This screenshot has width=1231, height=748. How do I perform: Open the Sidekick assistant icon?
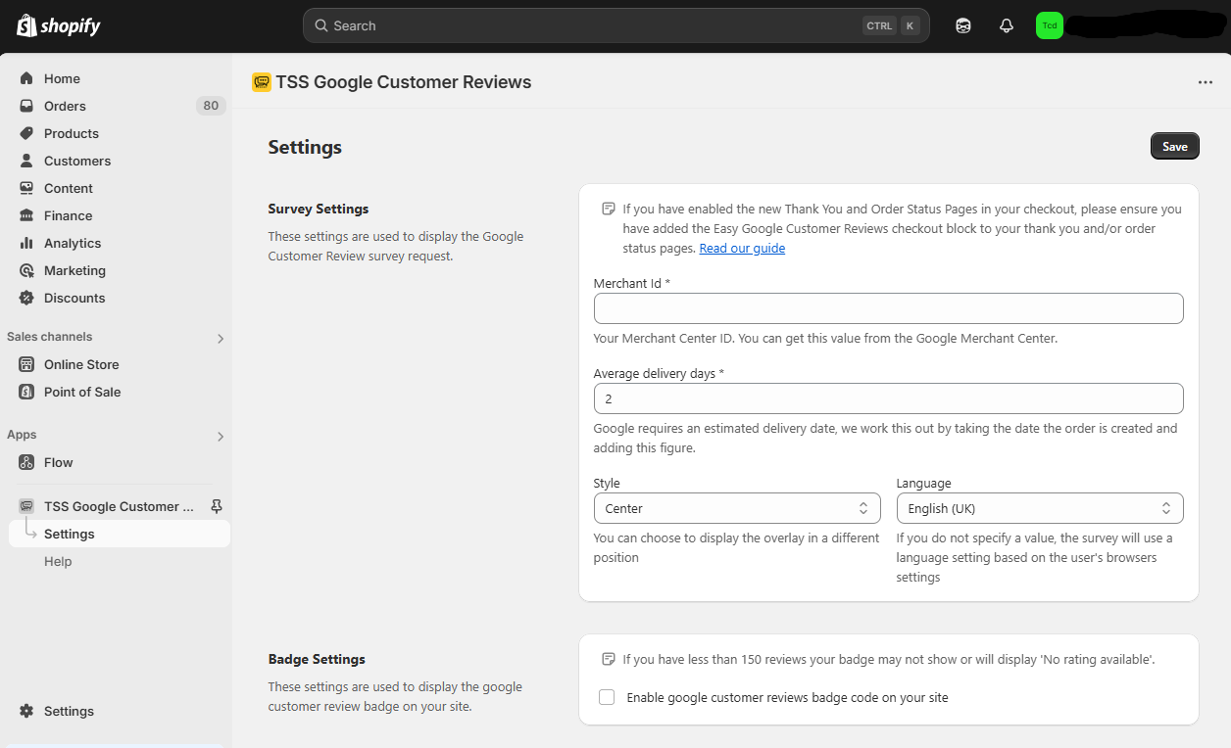(963, 25)
